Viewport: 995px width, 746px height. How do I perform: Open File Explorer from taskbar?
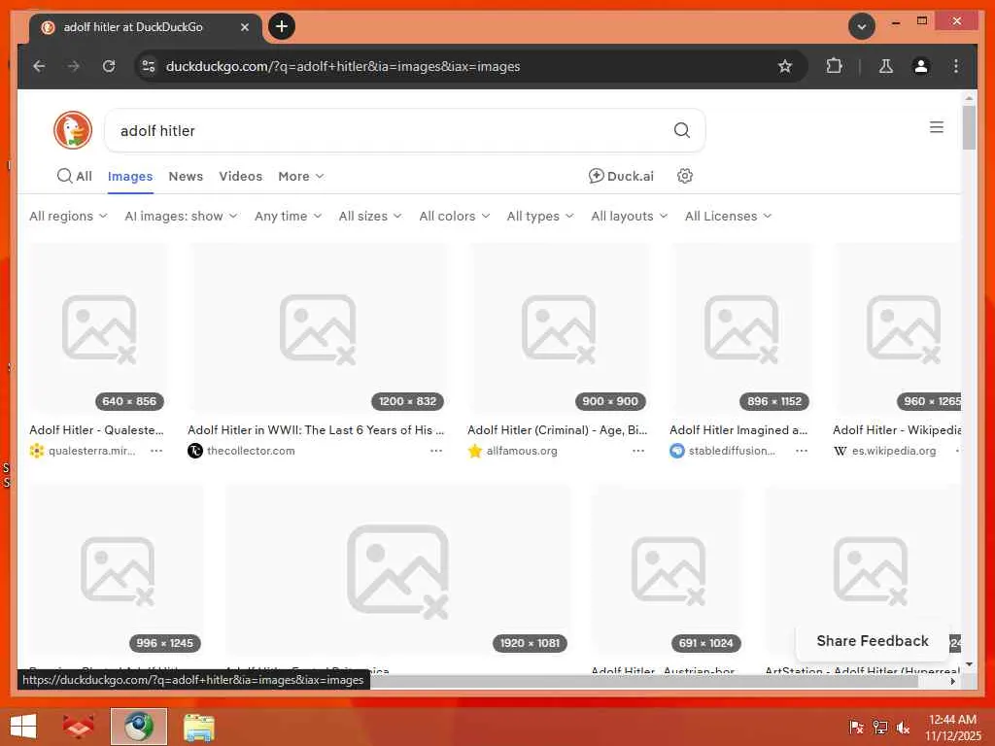(198, 727)
